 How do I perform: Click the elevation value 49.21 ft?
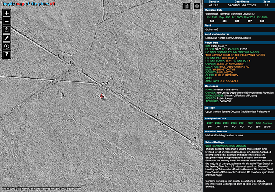coord(214,5)
